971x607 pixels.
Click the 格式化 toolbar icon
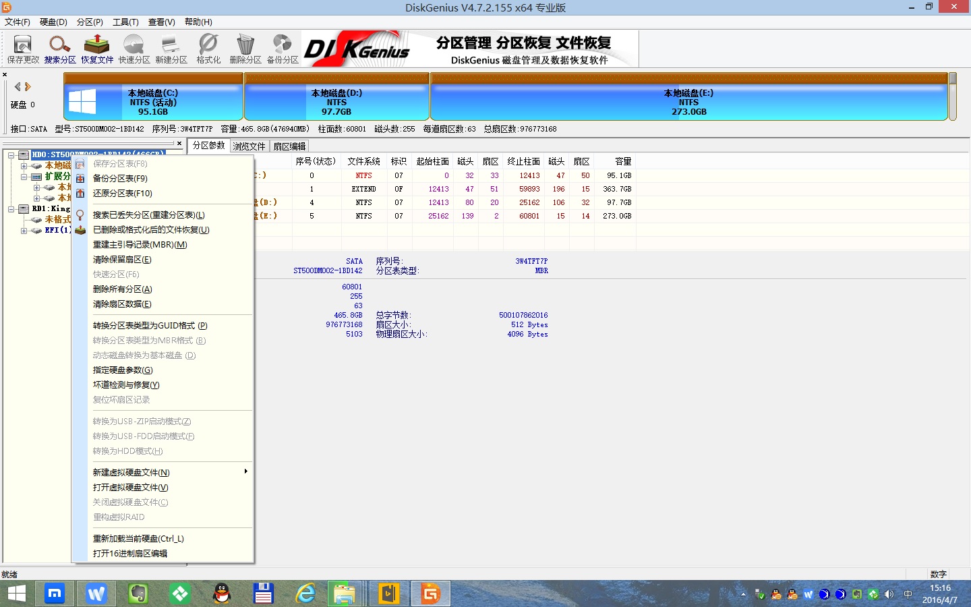tap(208, 49)
